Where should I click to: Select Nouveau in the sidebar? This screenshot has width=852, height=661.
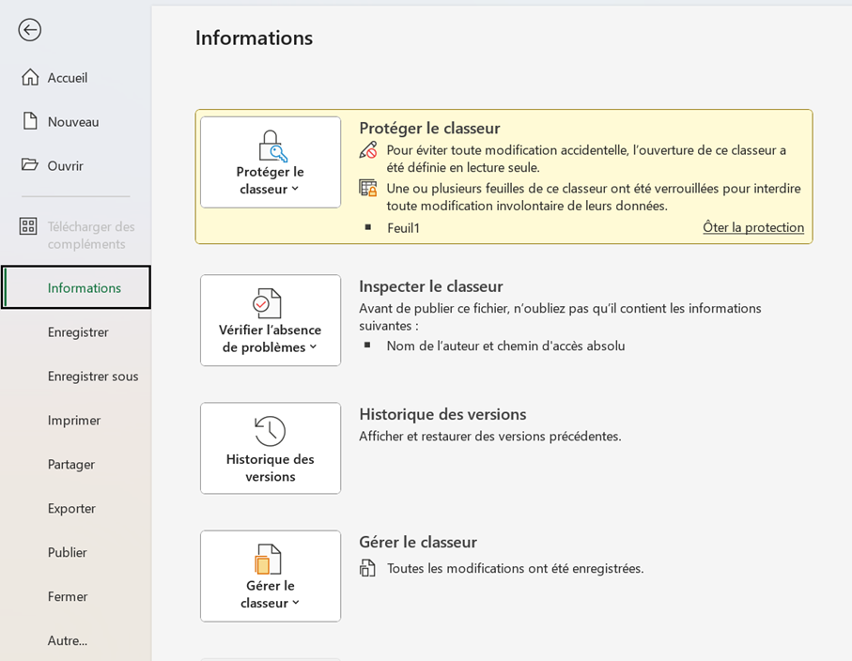(x=75, y=122)
